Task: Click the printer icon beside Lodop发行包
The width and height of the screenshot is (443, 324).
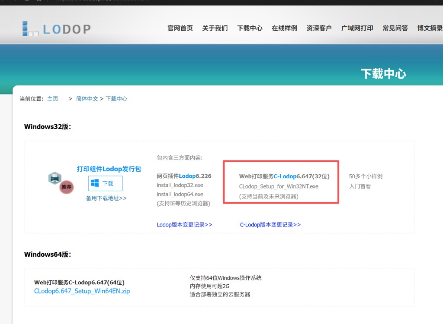Action: pyautogui.click(x=55, y=178)
